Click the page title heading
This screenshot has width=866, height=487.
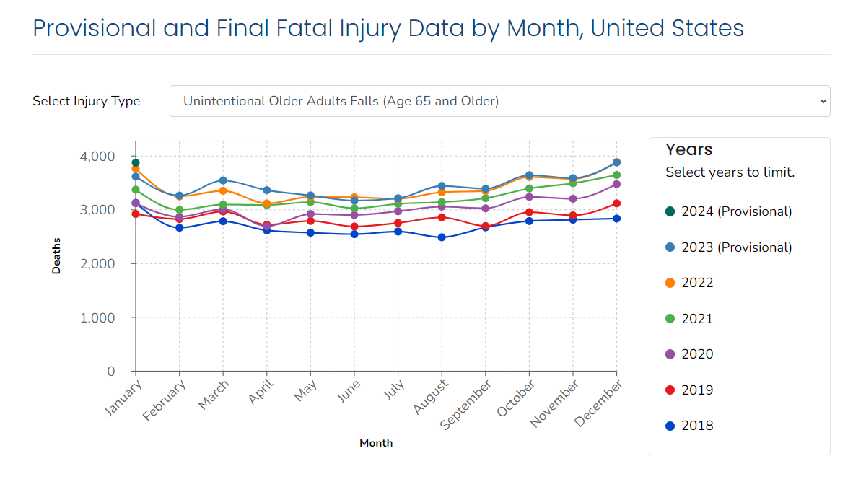(388, 28)
